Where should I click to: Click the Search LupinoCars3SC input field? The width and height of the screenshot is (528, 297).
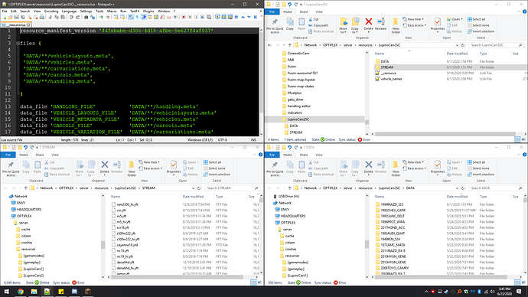(495, 45)
